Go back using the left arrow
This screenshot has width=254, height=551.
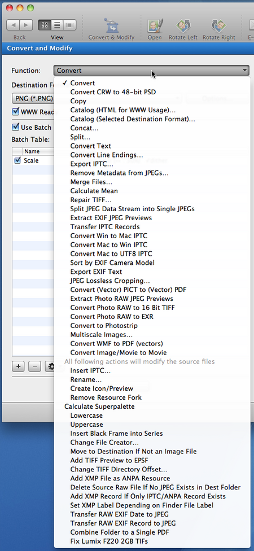[x=13, y=25]
